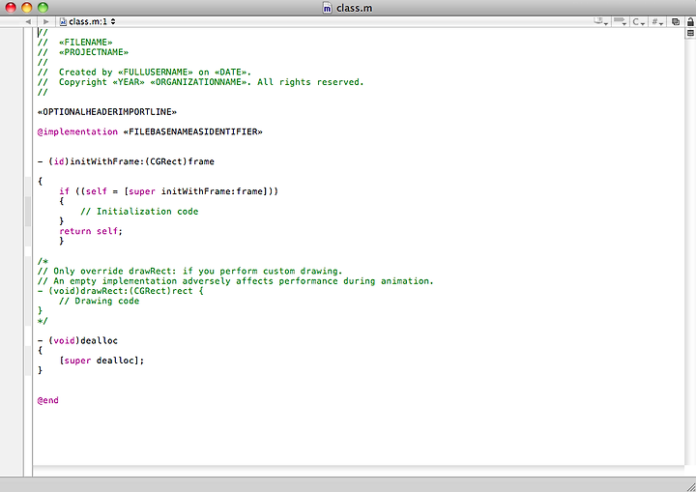The width and height of the screenshot is (696, 492).
Task: Click the «FILEBASENAMEASIDENTIFIER» placeholder
Action: [193, 131]
